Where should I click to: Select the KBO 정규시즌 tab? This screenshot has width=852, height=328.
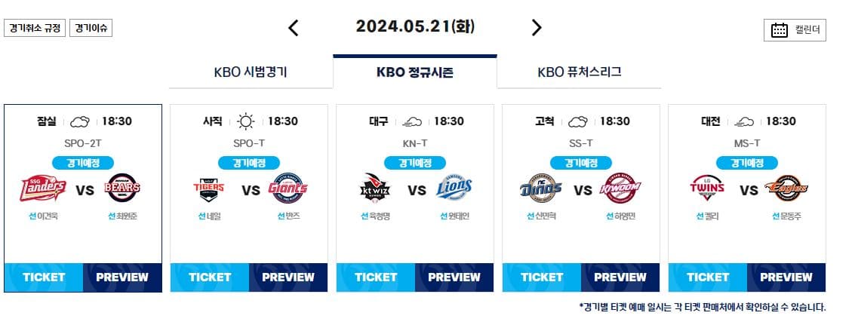point(414,72)
